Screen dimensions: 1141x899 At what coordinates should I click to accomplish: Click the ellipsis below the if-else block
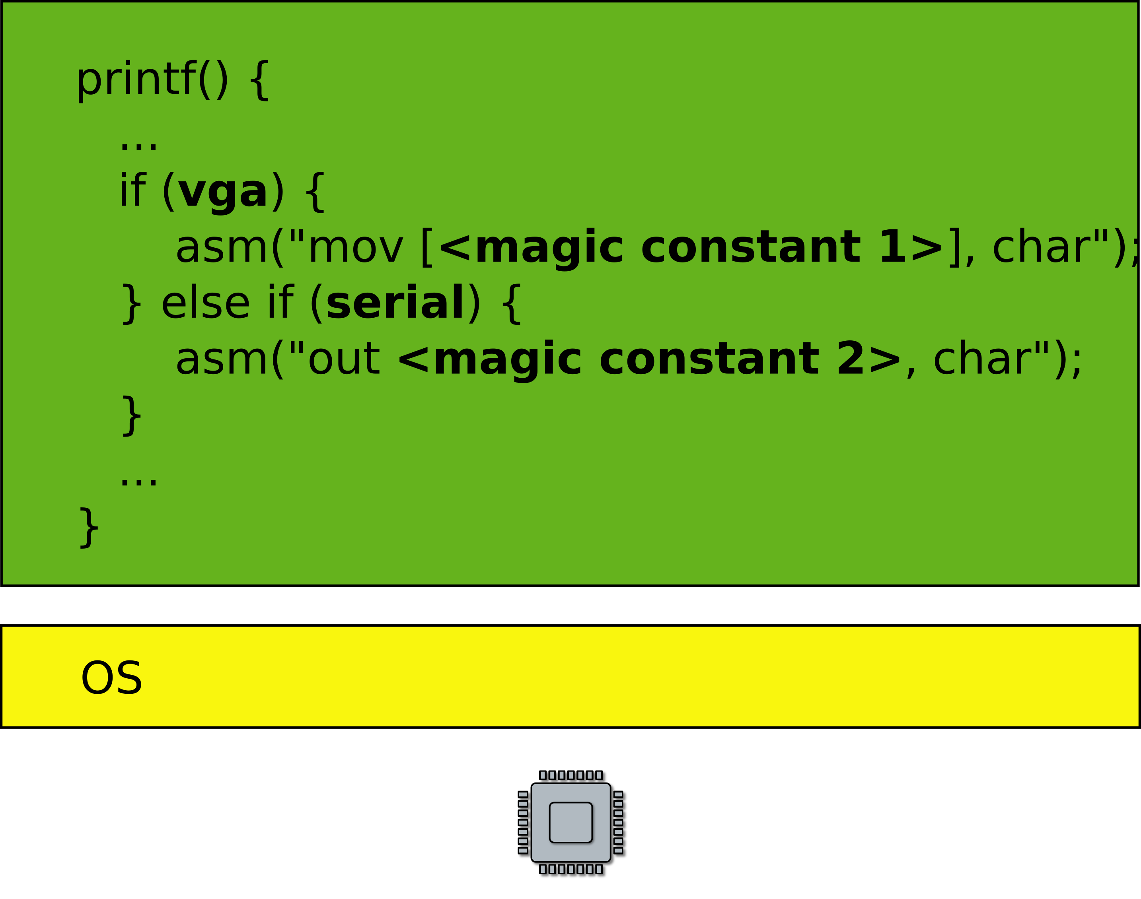138,478
